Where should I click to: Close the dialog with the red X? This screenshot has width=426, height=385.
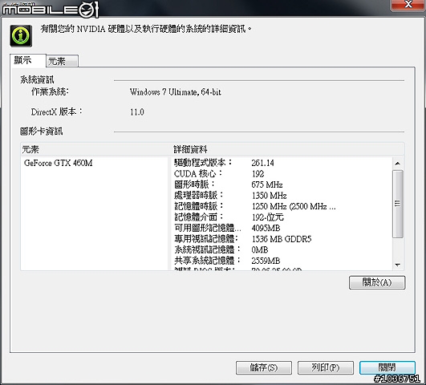click(408, 5)
